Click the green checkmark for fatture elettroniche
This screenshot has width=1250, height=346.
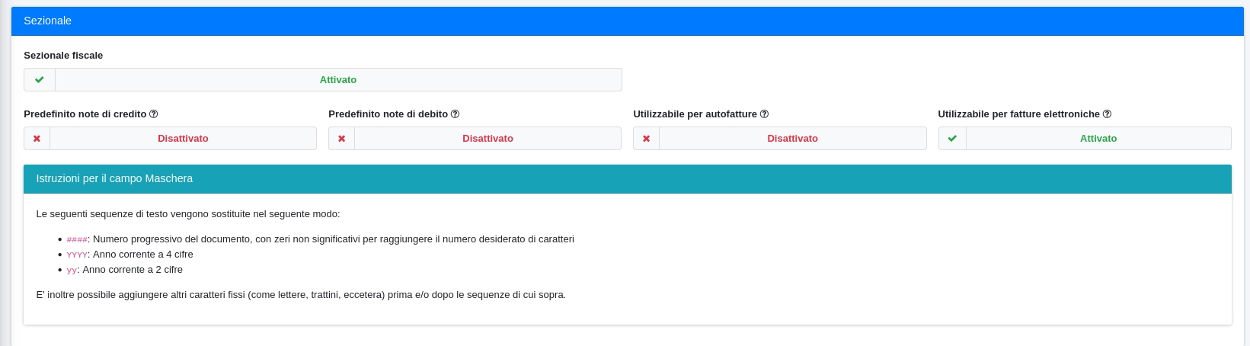click(x=952, y=139)
